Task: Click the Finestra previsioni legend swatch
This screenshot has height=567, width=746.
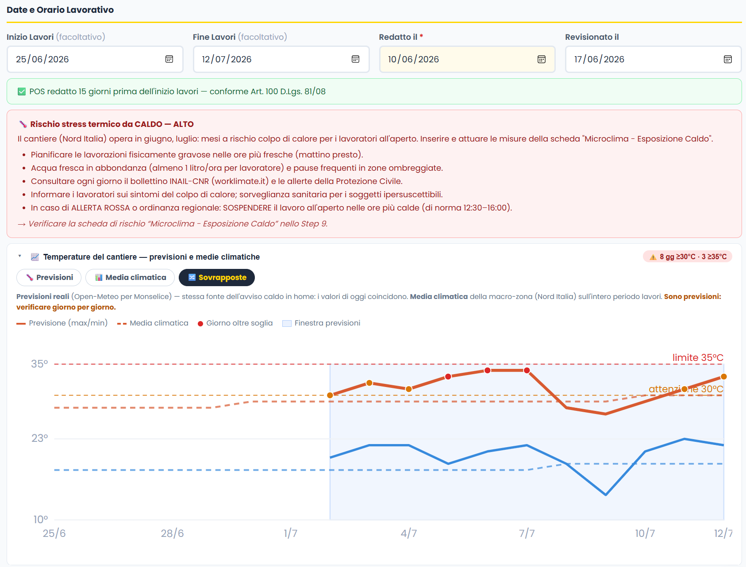Action: [287, 323]
